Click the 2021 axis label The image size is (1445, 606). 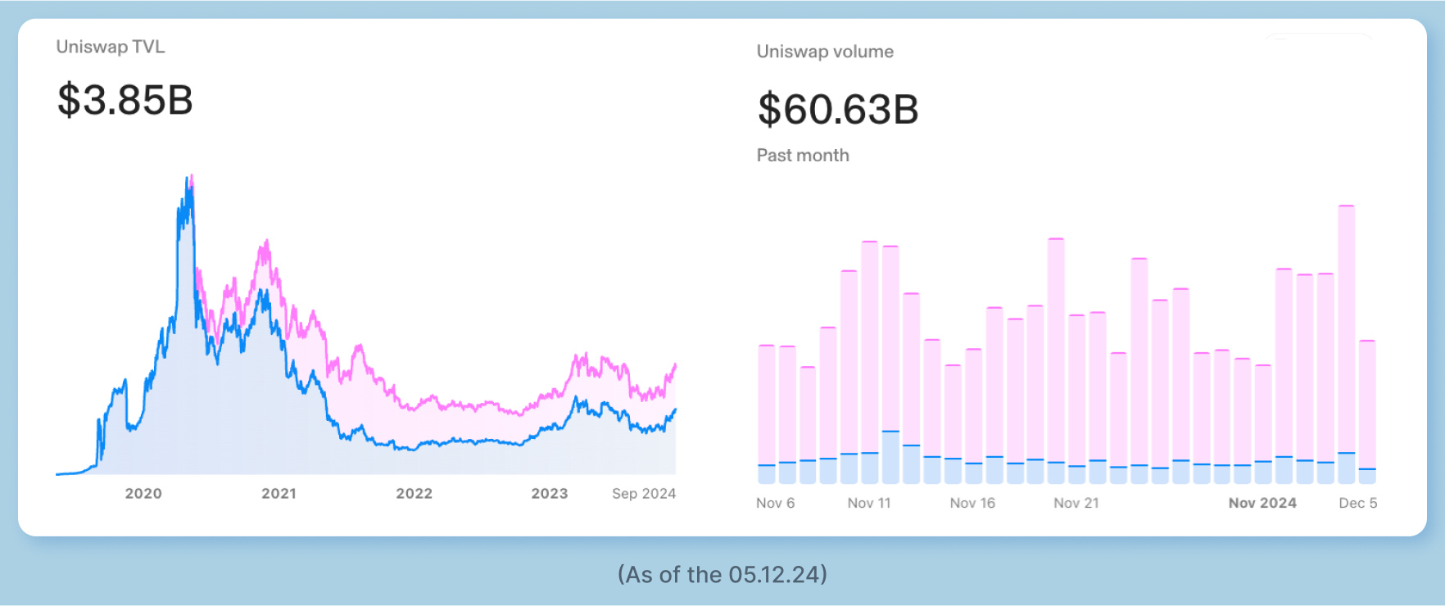click(279, 493)
